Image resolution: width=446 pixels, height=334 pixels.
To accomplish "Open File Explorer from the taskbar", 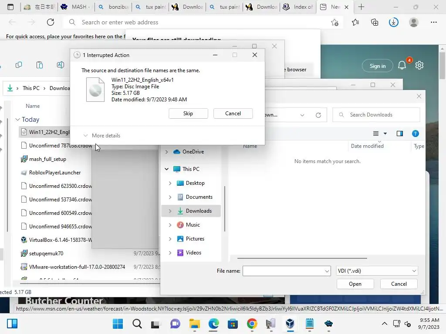I will point(195,324).
